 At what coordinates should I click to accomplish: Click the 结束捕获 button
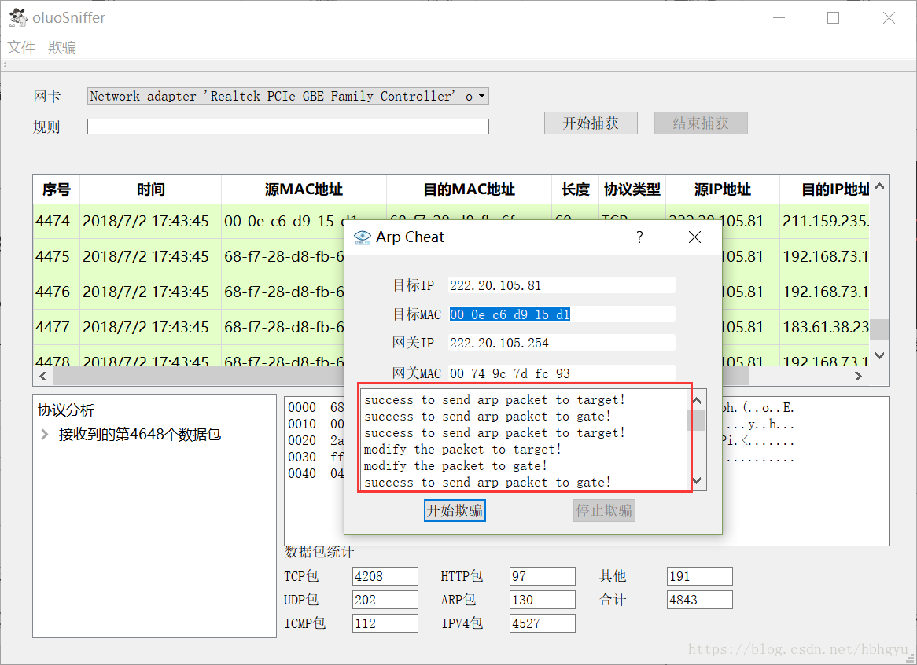[701, 123]
